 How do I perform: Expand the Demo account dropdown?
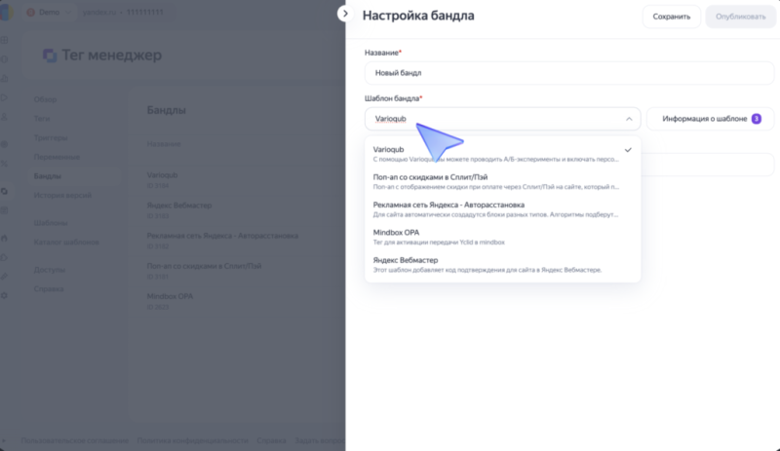point(68,12)
